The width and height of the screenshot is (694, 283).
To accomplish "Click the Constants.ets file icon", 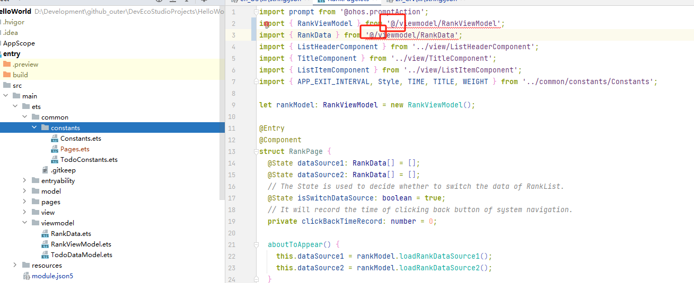I will (55, 139).
